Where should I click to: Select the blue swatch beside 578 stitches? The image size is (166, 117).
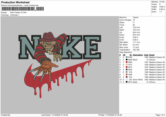point(127,72)
